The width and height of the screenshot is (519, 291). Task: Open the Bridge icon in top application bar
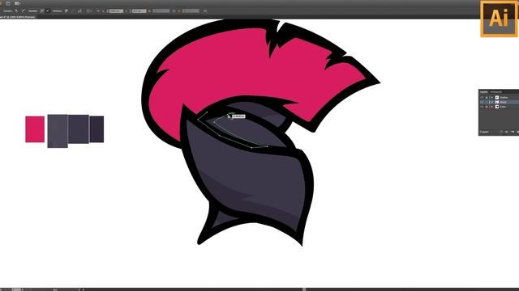pos(8,3)
